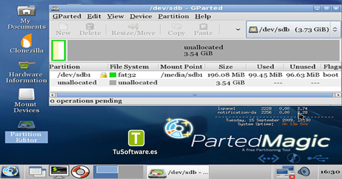Screen dimensions: 342x179
Task: Expand the toolbar overflow chevron
Action: click(238, 29)
